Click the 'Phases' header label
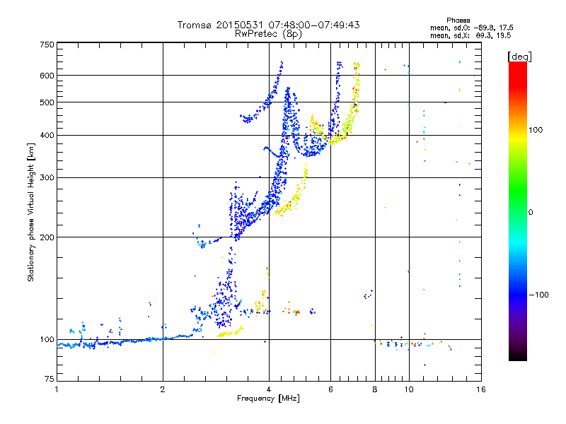The height and width of the screenshot is (424, 566). pos(458,20)
